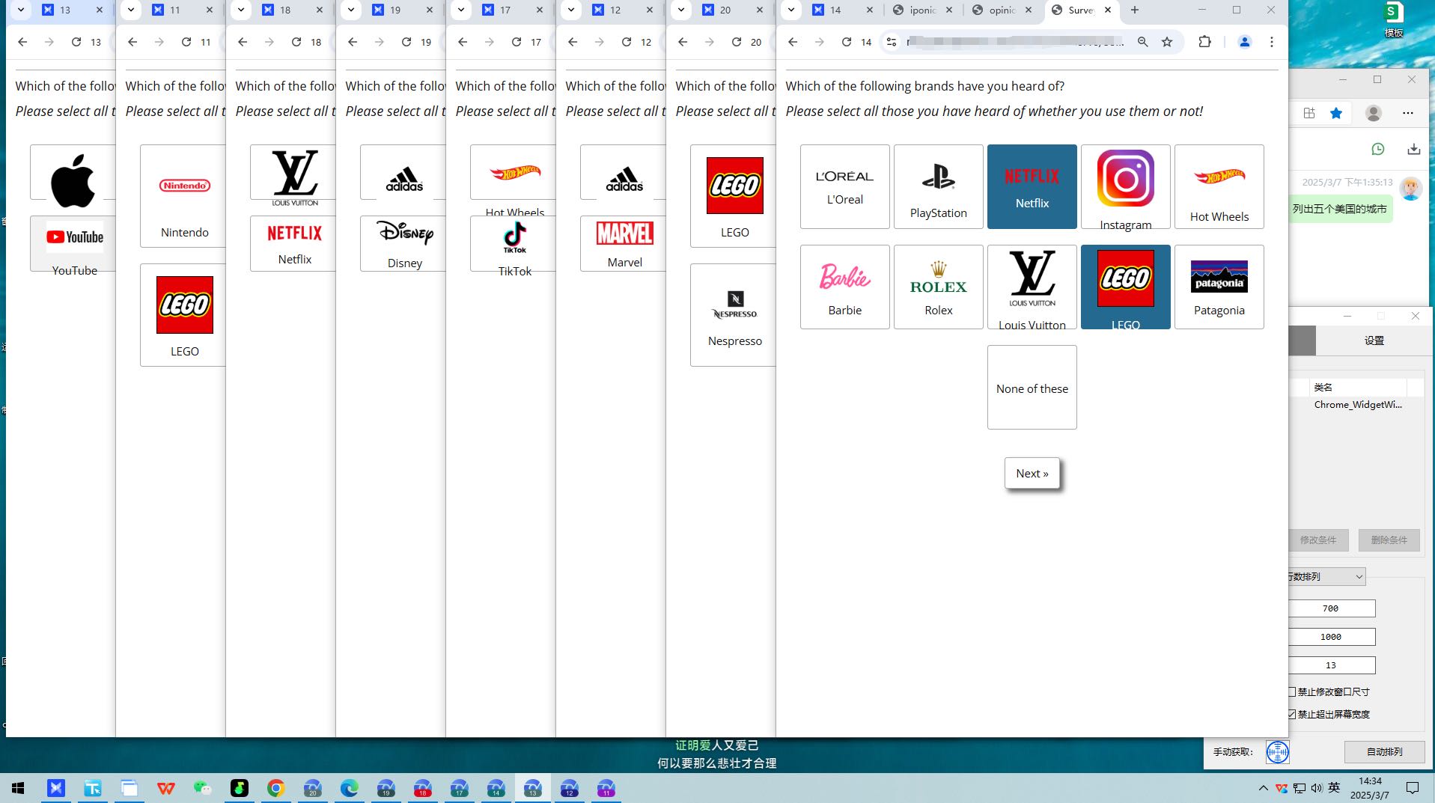Screen dimensions: 1435x803
Task: Select the TikTok tile in window 17
Action: coord(514,243)
